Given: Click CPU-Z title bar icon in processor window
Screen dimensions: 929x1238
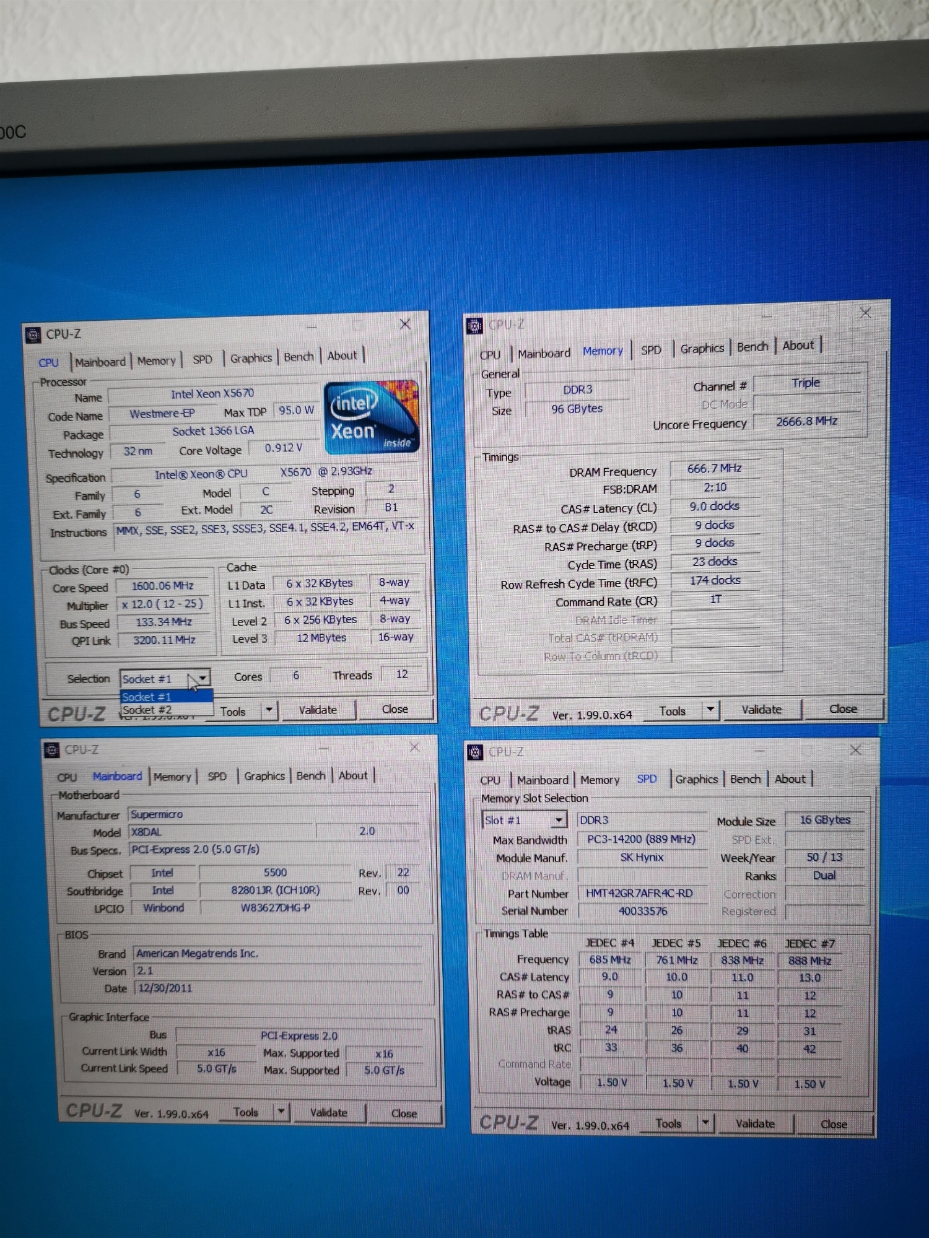Looking at the screenshot, I should pos(33,335).
